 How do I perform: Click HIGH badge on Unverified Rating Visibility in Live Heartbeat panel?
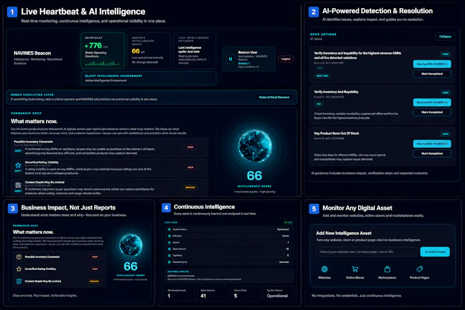(x=191, y=168)
